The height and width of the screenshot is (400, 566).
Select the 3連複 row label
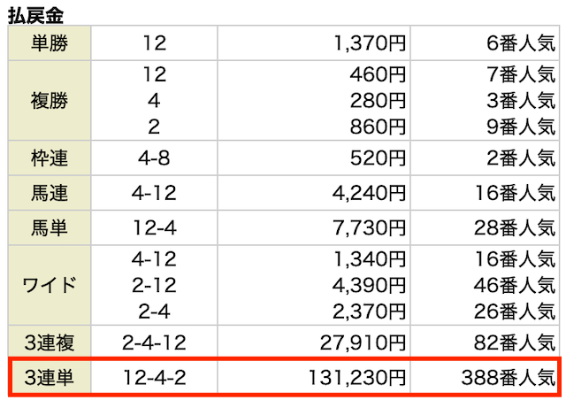[50, 342]
